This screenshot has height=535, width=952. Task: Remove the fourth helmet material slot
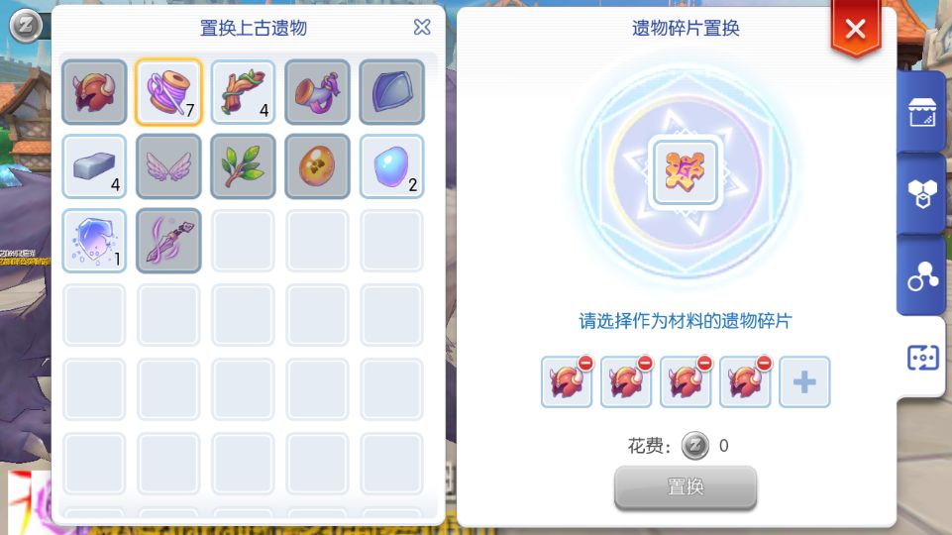764,364
